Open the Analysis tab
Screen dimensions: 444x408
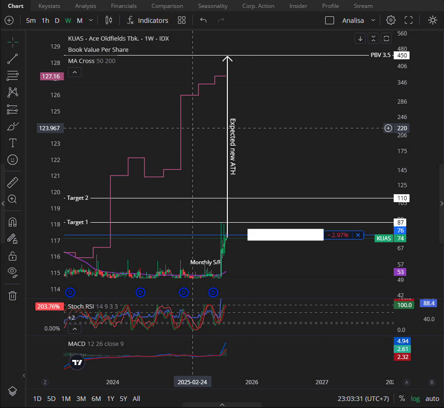86,6
